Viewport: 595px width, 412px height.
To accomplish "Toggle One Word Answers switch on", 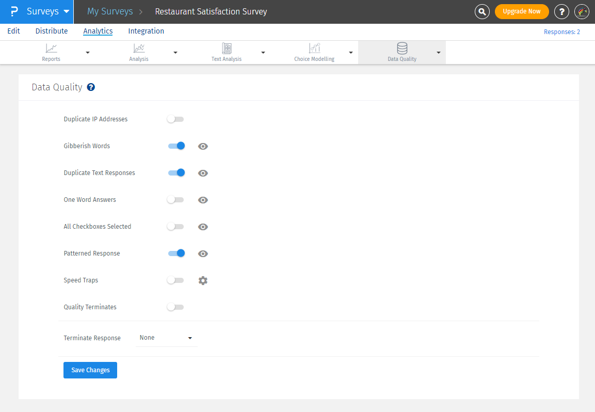I will tap(175, 200).
